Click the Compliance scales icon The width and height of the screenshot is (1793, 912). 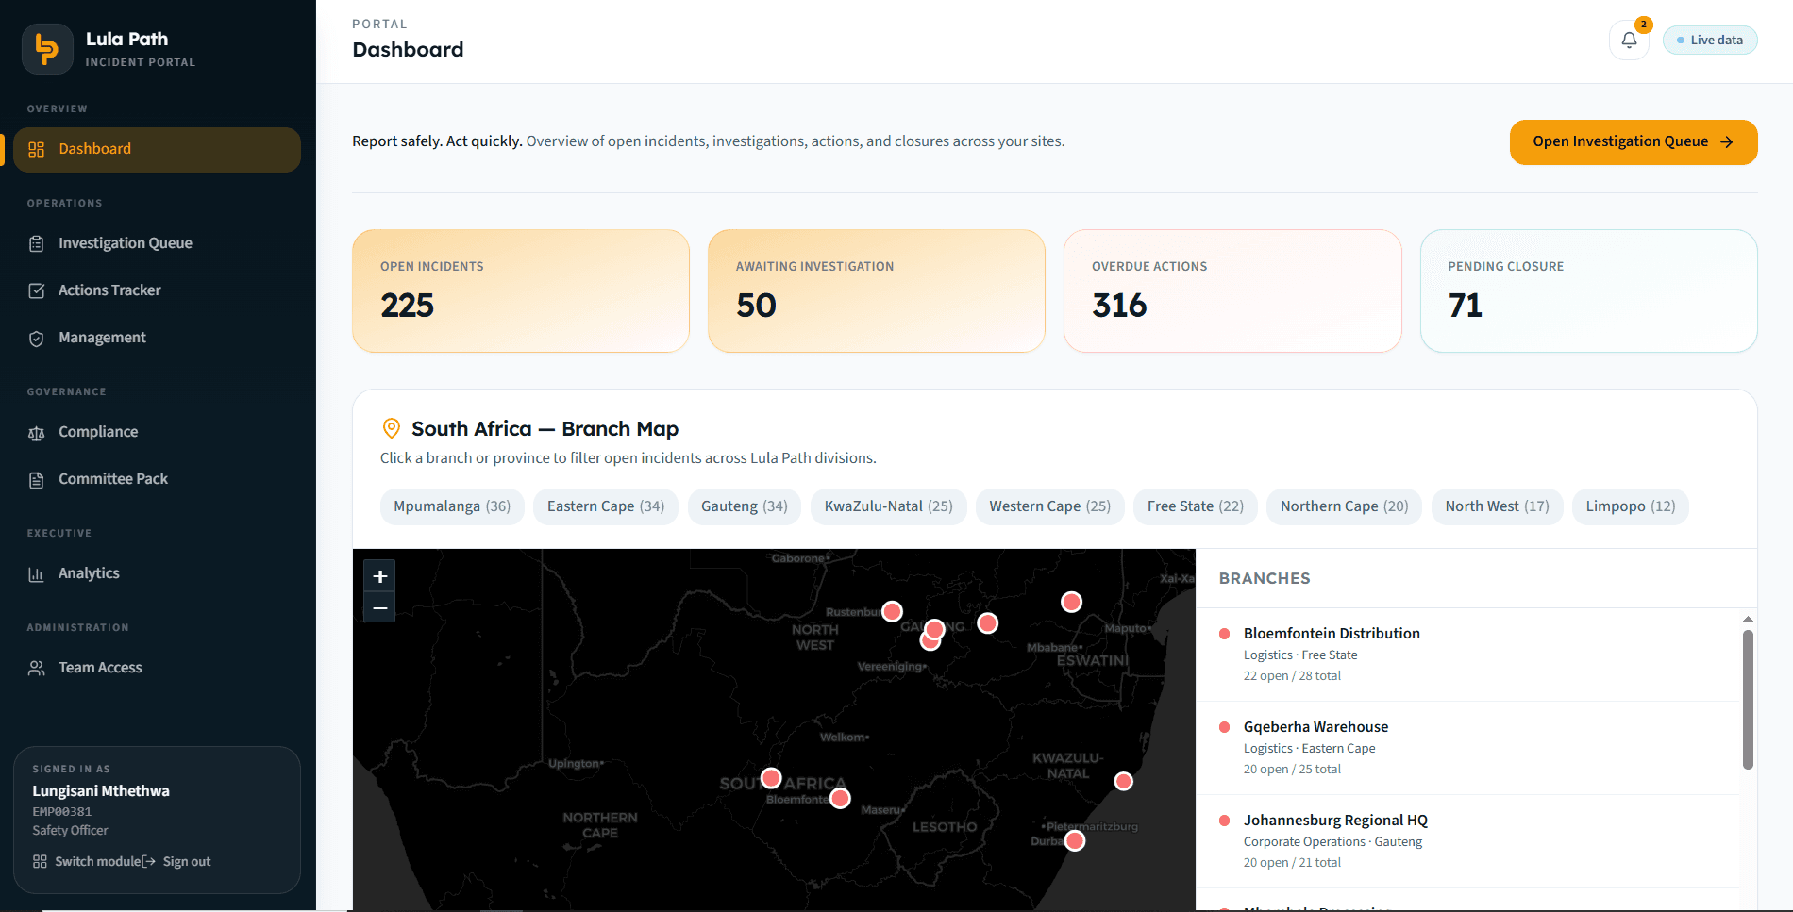point(37,433)
